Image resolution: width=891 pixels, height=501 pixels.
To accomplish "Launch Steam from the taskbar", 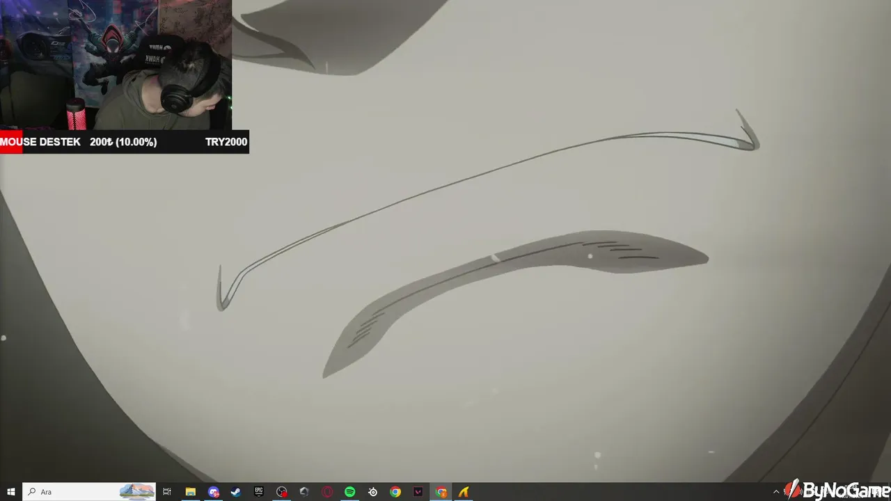I will pyautogui.click(x=236, y=492).
